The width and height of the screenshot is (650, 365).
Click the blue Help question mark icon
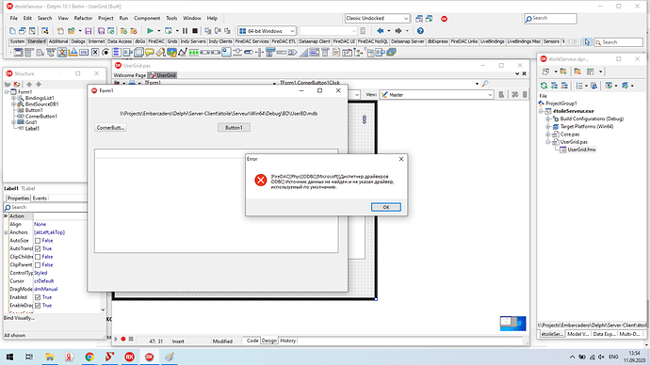(420, 31)
